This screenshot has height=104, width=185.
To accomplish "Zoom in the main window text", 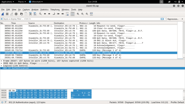I will click(78, 14).
